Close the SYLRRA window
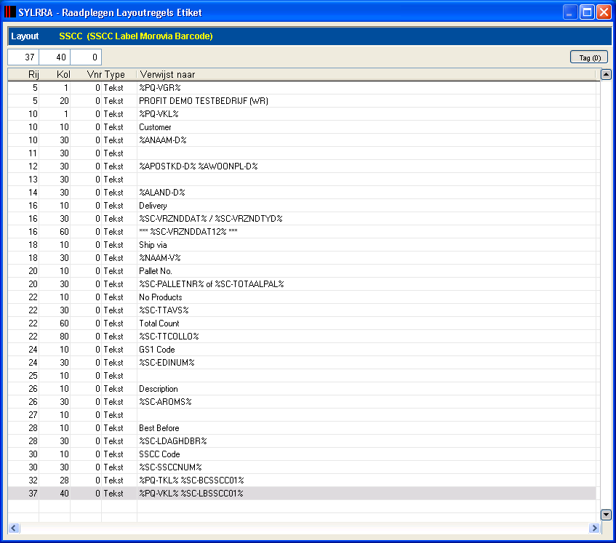 pyautogui.click(x=604, y=12)
